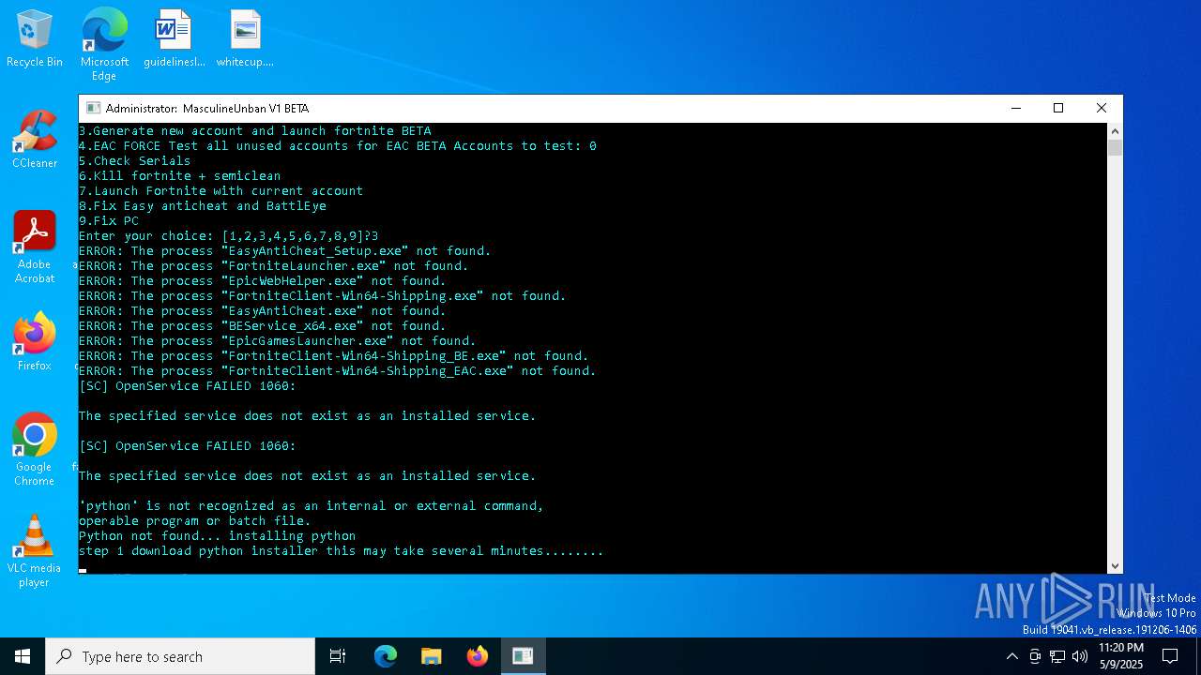Click the FortniteLauncher.exe error line
Screen dimensions: 1201x675
coord(274,266)
